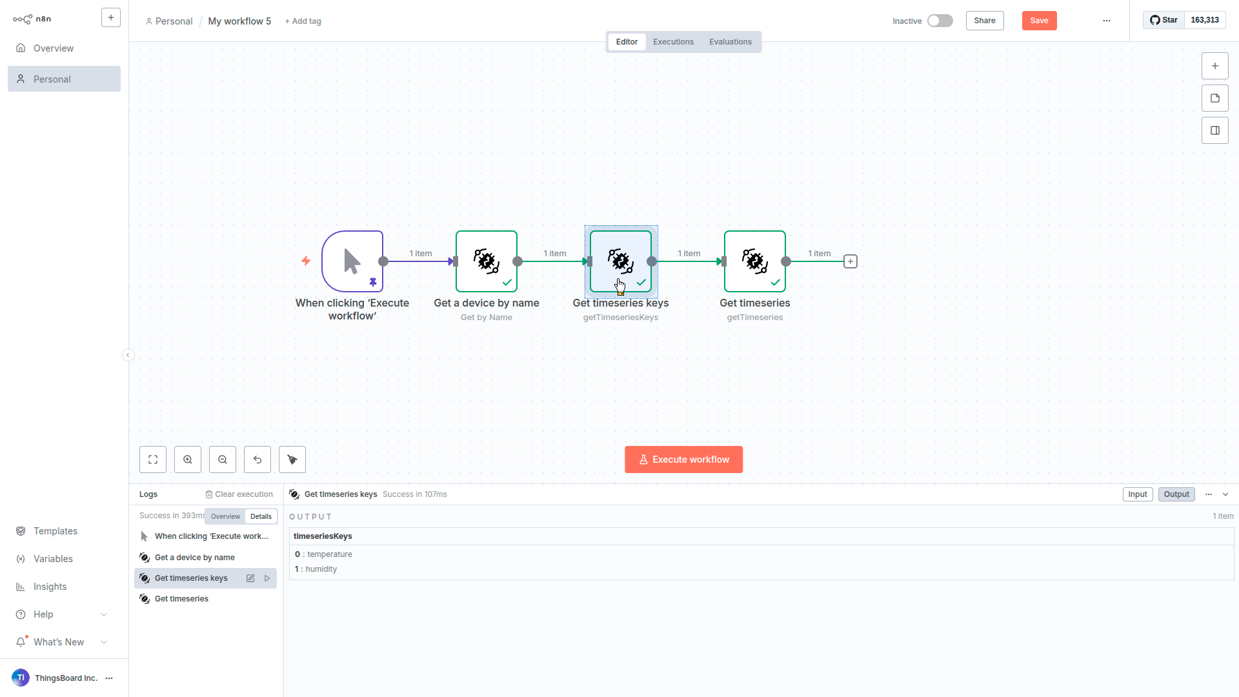
Task: Click zoom to fit canvas icon
Action: [x=153, y=460]
